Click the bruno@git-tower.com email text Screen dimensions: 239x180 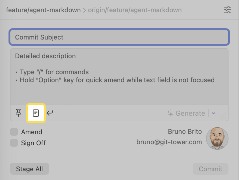coord(169,142)
